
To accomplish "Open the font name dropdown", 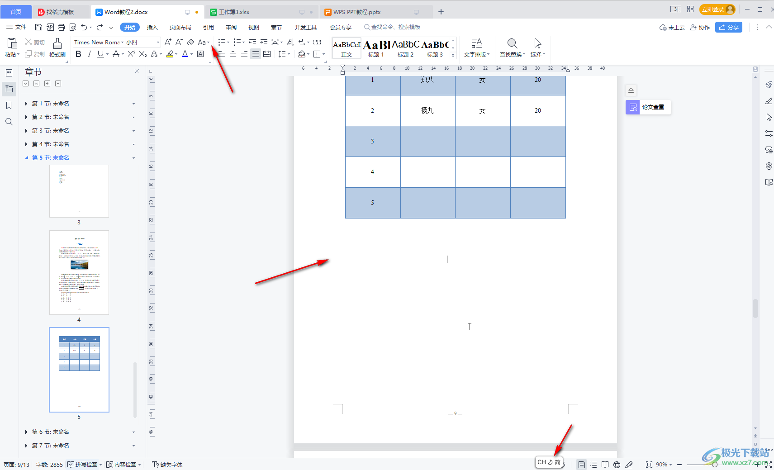I will (122, 42).
